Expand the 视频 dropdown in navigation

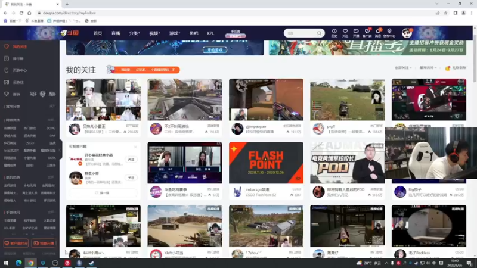[154, 33]
